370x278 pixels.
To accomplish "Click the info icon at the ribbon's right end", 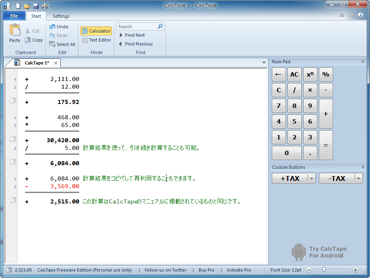I will [x=361, y=15].
